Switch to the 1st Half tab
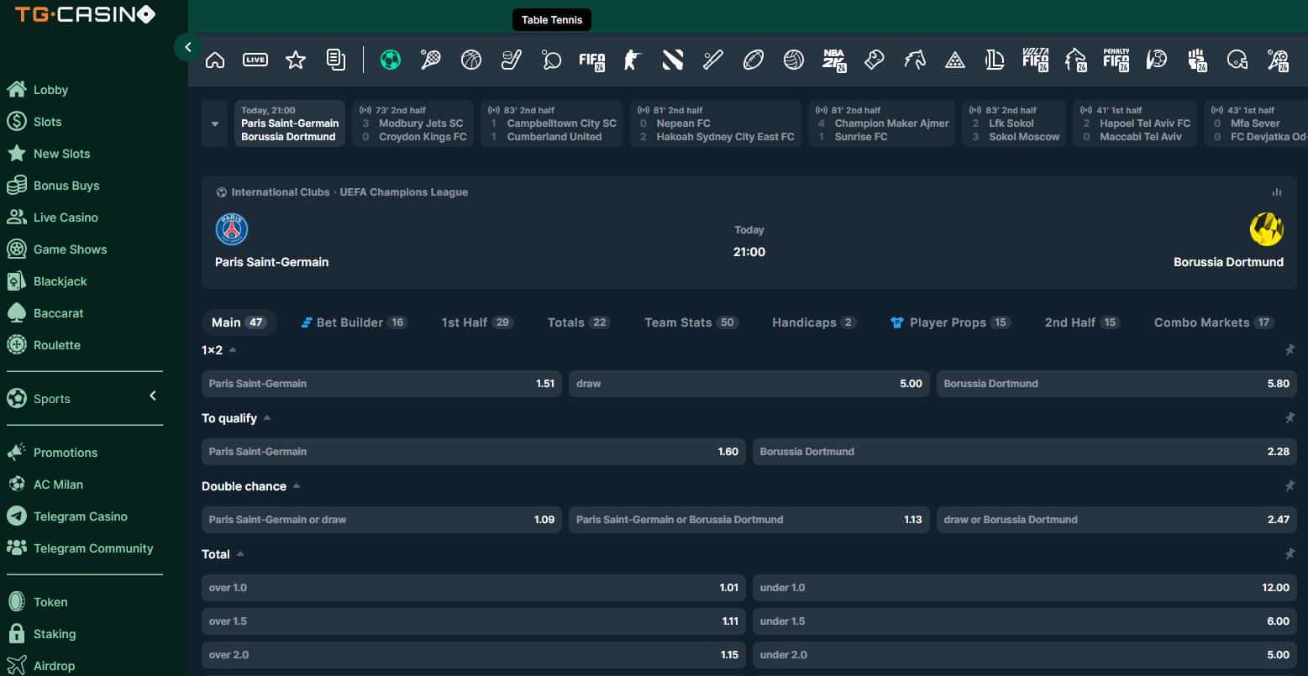The image size is (1308, 676). click(x=477, y=322)
